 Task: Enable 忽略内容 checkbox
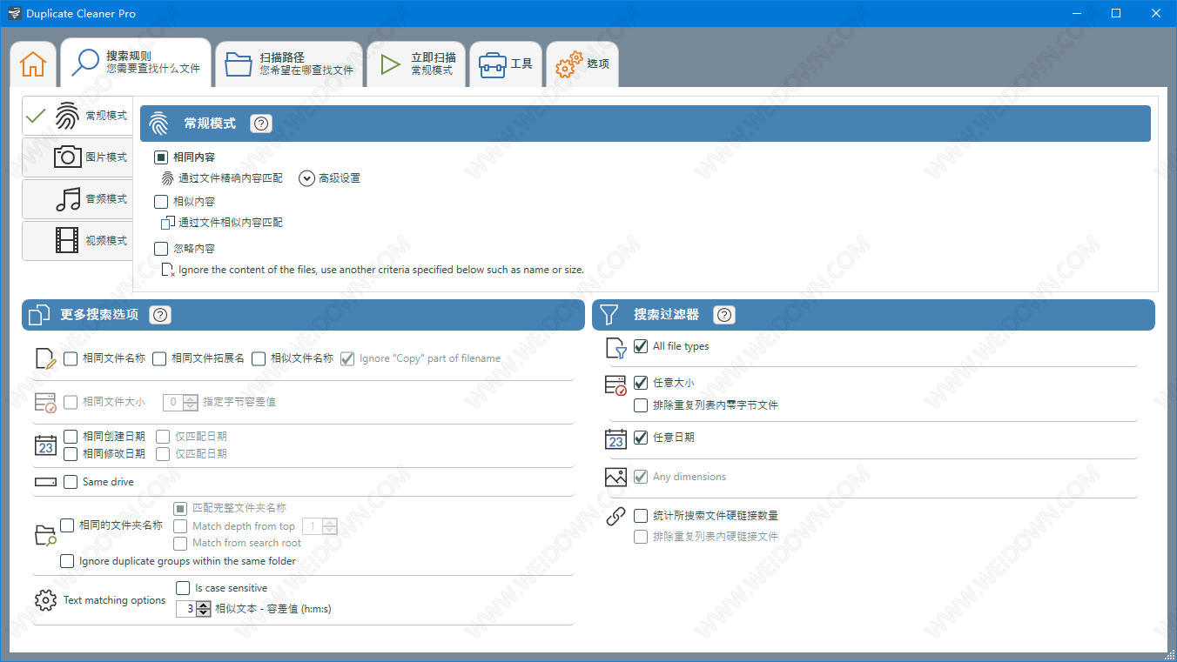(161, 249)
